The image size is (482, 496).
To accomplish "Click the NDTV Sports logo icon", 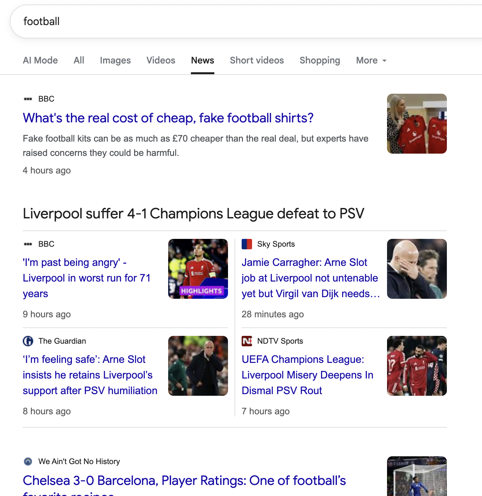I will (247, 341).
